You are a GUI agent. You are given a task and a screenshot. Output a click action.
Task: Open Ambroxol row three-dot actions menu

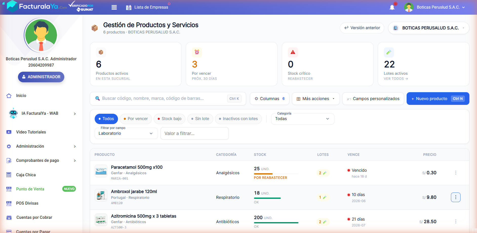[455, 197]
